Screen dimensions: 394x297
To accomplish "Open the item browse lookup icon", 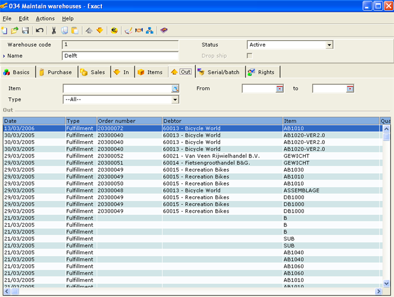I will (175, 88).
